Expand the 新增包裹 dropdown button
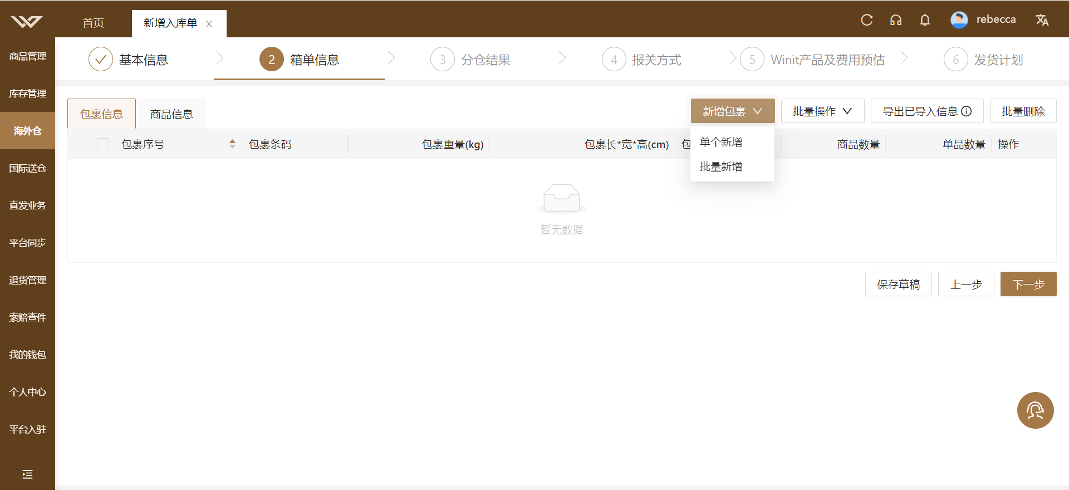 733,111
